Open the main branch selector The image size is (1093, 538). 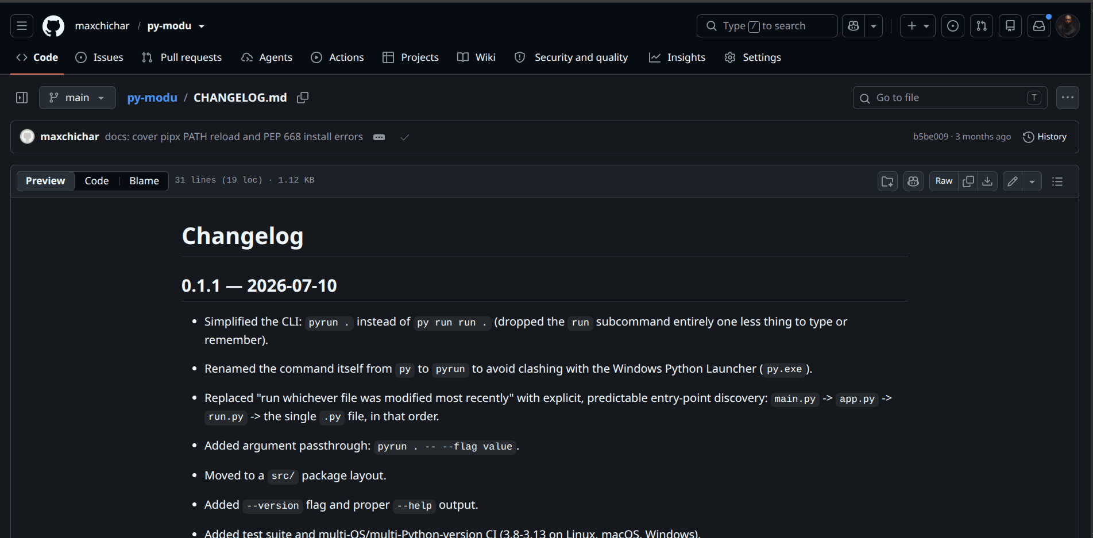point(78,98)
